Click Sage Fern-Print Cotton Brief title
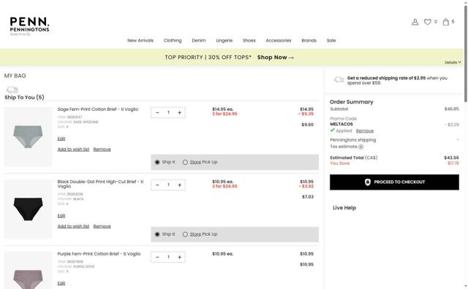The height and width of the screenshot is (289, 468). click(x=98, y=109)
